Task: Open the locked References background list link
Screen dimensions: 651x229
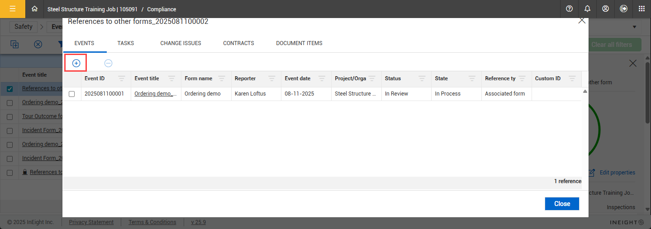Action: [46, 172]
